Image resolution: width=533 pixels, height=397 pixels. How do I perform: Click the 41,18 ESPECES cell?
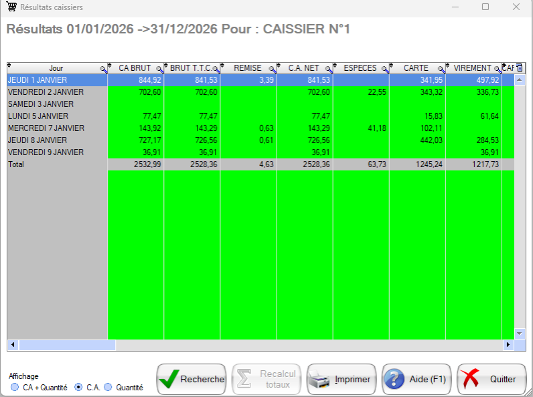362,128
